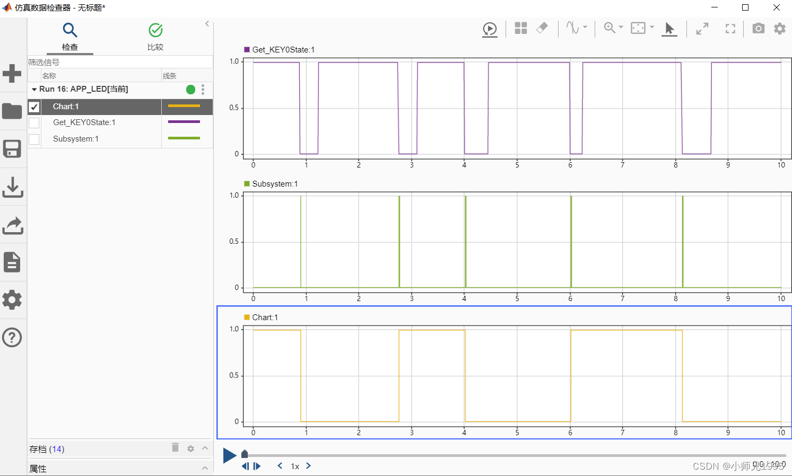Check the Get_KEY0State:1 signal
The height and width of the screenshot is (476, 792).
click(34, 122)
